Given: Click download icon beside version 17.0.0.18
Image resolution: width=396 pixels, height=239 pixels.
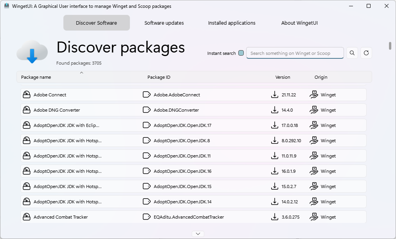Looking at the screenshot, I should tap(275, 125).
